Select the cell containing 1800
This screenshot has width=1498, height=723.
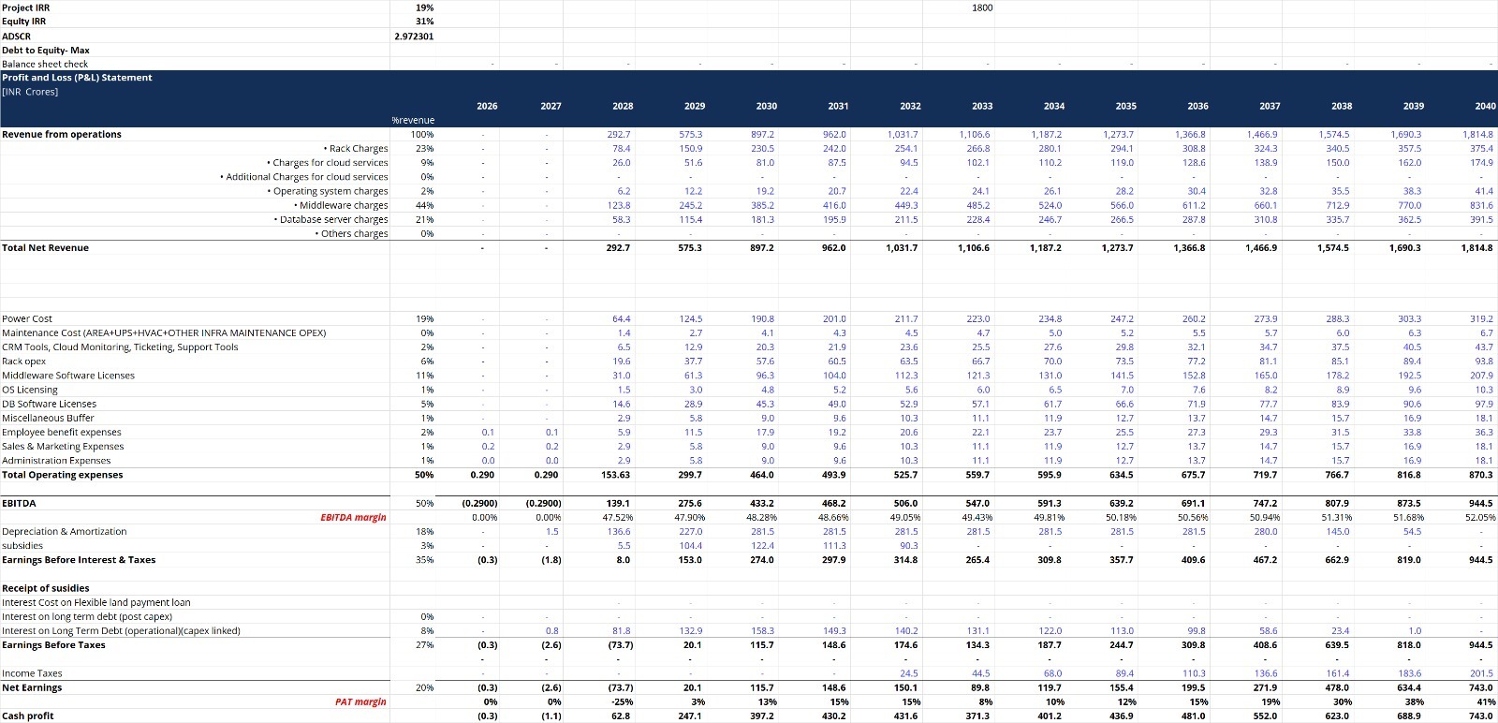(x=982, y=7)
